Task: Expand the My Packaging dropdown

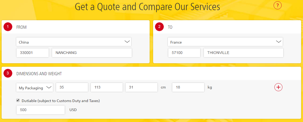Action: tap(34, 88)
